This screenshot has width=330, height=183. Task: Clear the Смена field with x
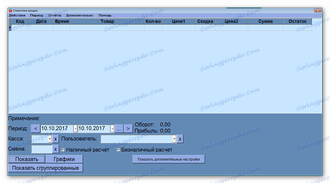pos(55,149)
